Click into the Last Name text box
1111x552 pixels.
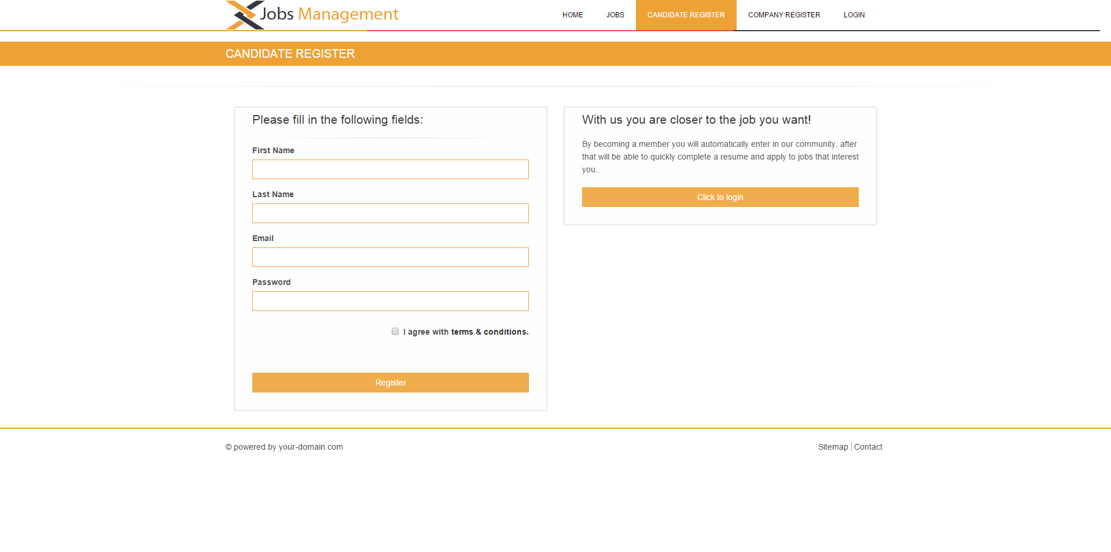click(x=390, y=213)
